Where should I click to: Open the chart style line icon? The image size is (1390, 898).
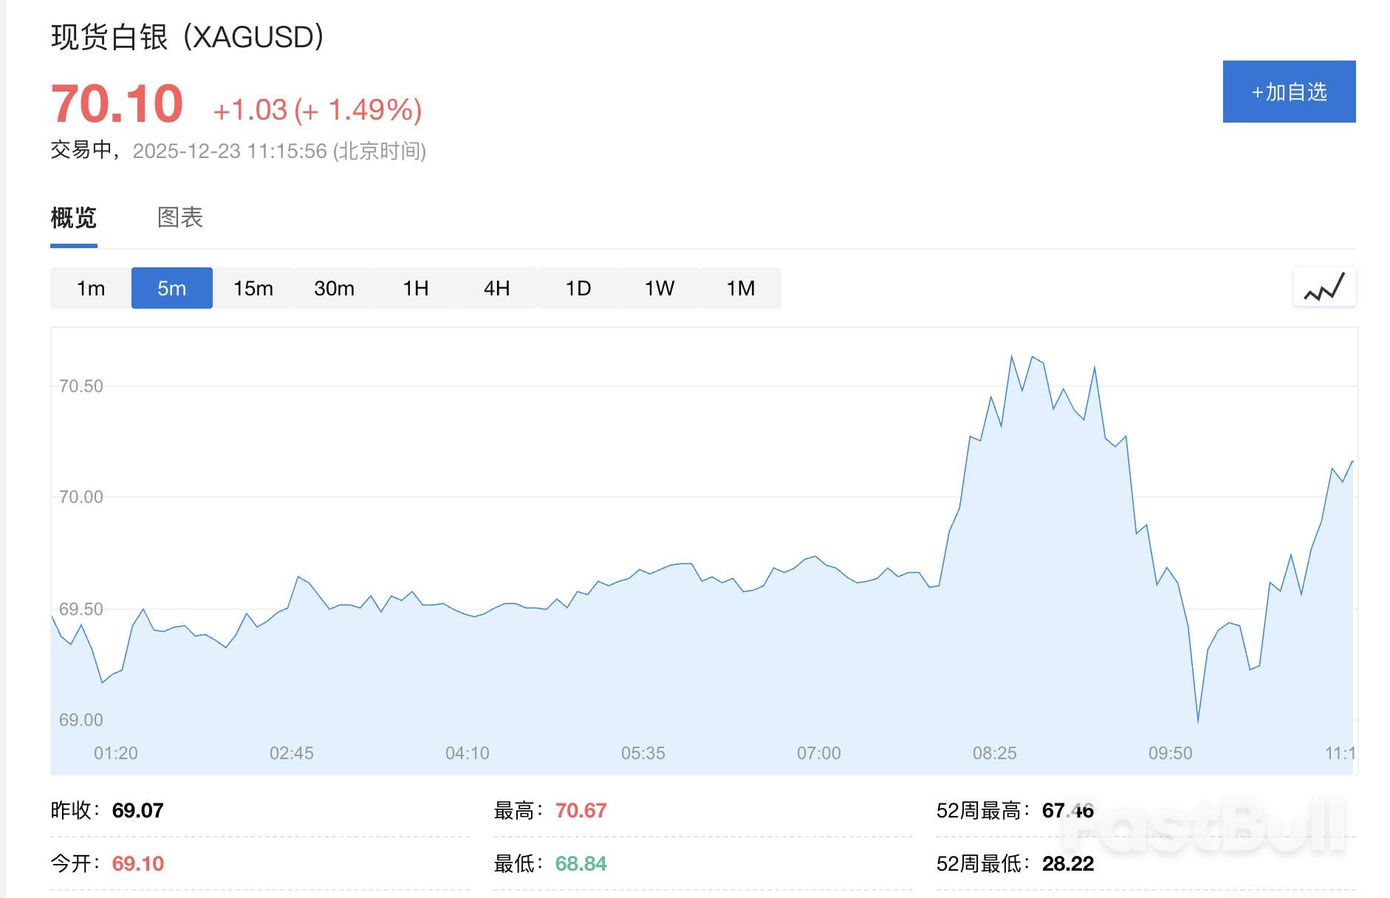tap(1324, 288)
